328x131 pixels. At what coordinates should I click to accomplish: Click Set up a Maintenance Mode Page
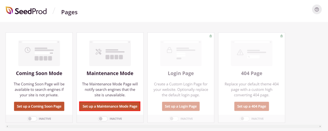[x=110, y=106]
